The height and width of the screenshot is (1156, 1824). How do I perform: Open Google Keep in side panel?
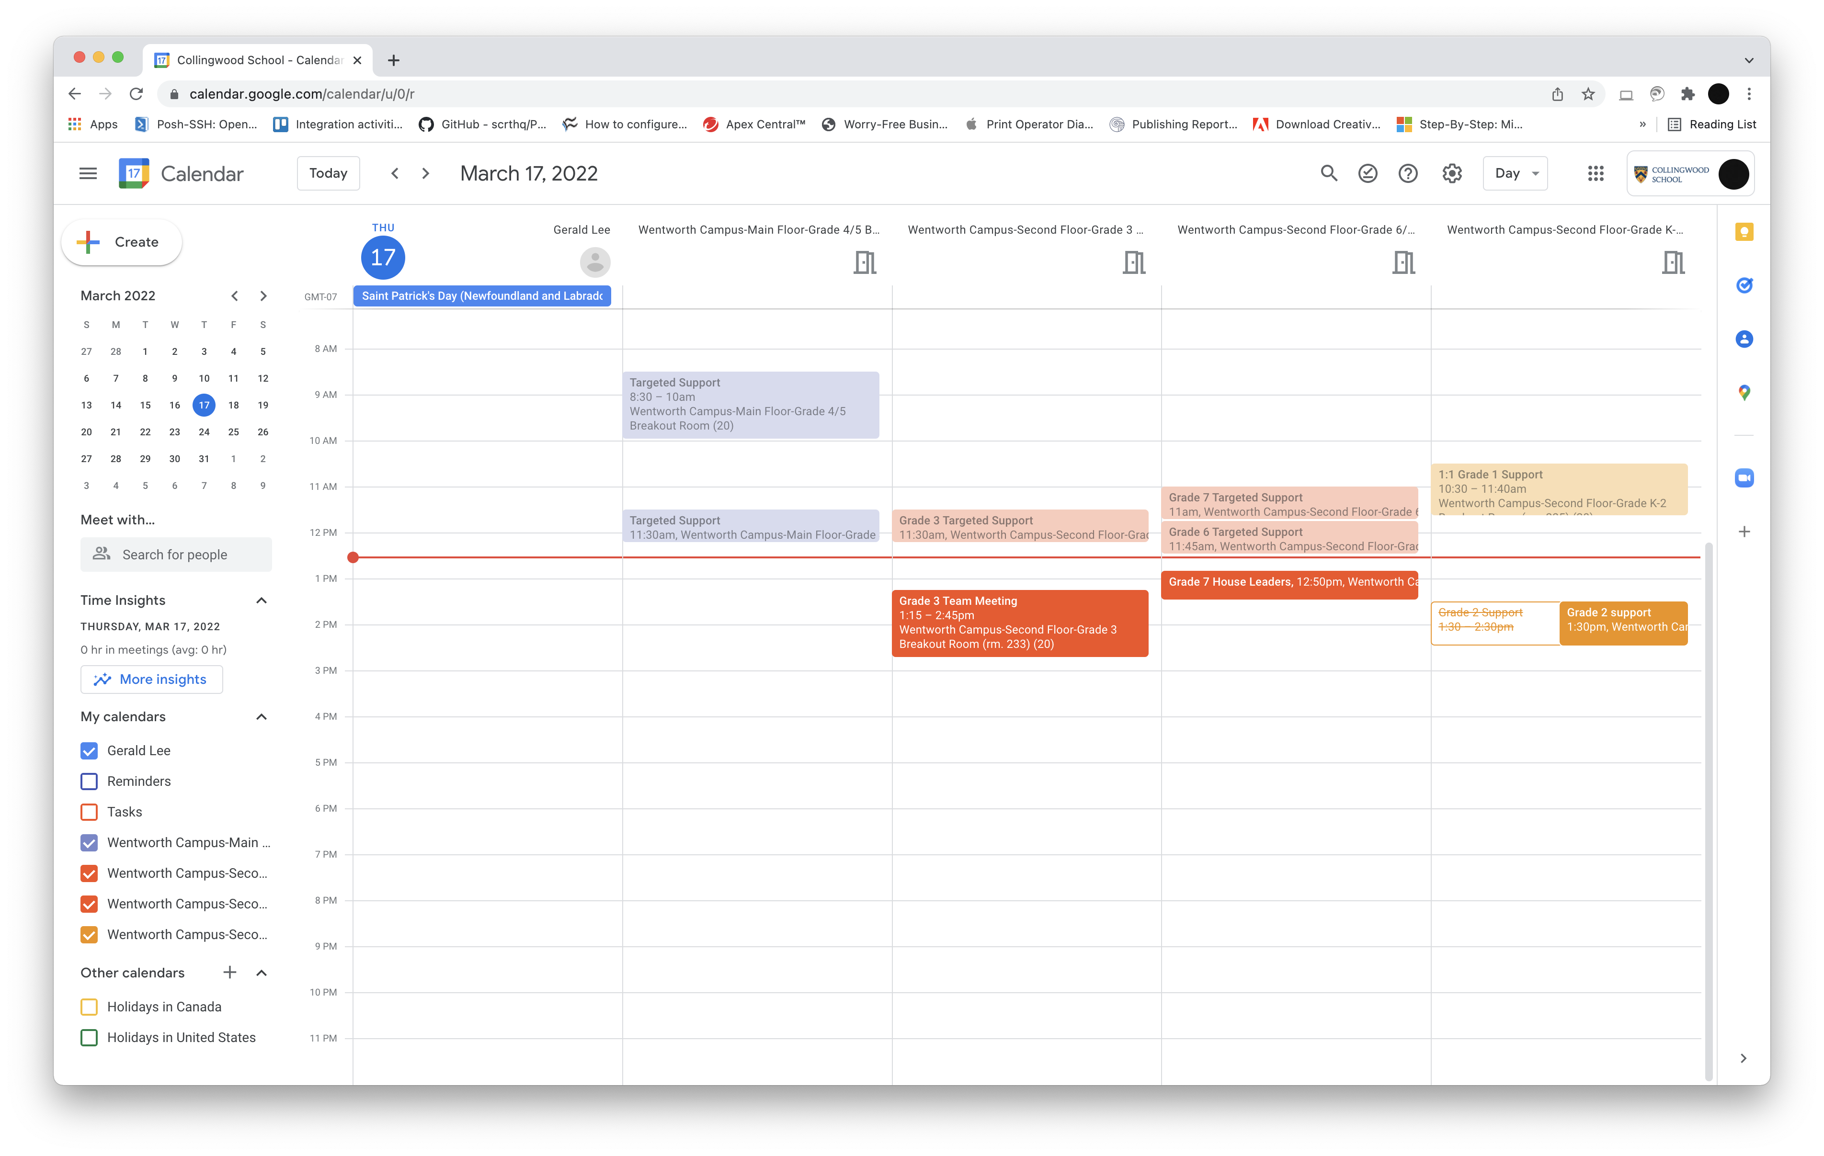[x=1744, y=232]
